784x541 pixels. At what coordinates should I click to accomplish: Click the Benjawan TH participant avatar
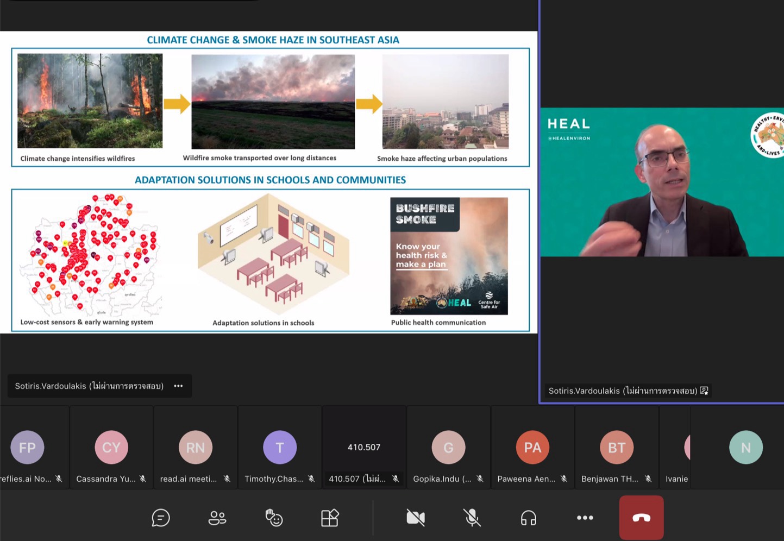click(617, 448)
